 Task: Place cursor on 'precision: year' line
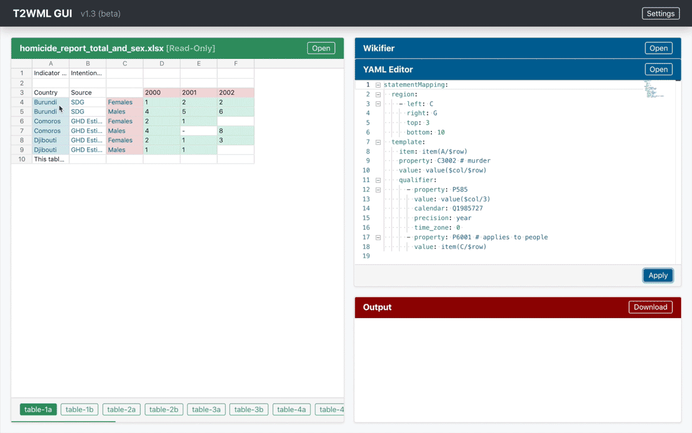(442, 218)
